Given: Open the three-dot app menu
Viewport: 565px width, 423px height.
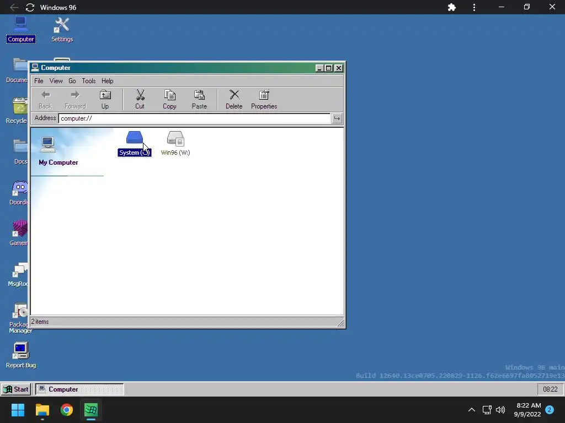Looking at the screenshot, I should click(x=474, y=7).
